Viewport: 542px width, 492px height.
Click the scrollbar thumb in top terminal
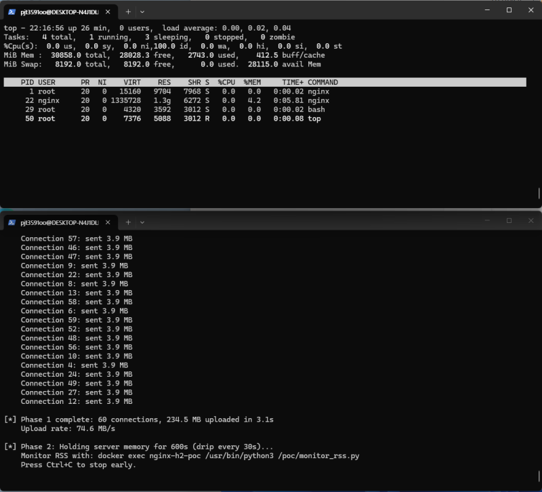point(539,193)
